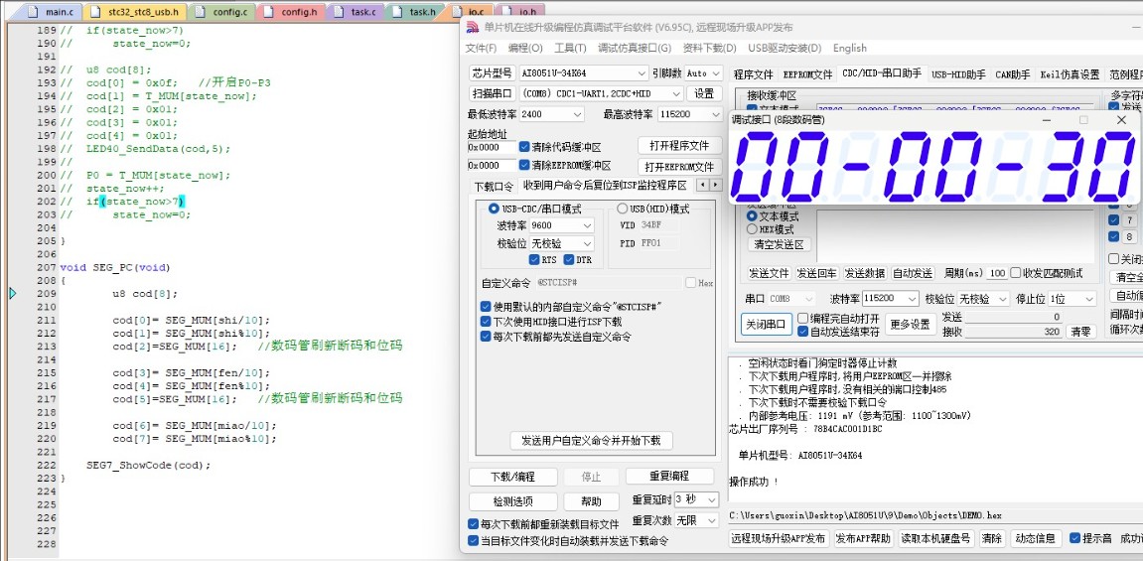Click the ISP software title bar icon

tap(472, 28)
